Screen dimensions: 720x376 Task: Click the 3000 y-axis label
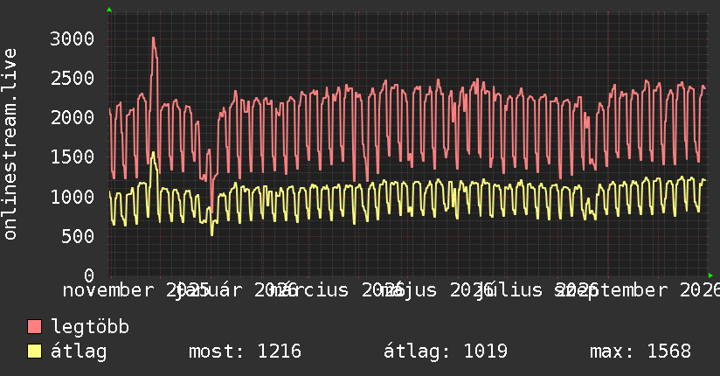coord(73,38)
